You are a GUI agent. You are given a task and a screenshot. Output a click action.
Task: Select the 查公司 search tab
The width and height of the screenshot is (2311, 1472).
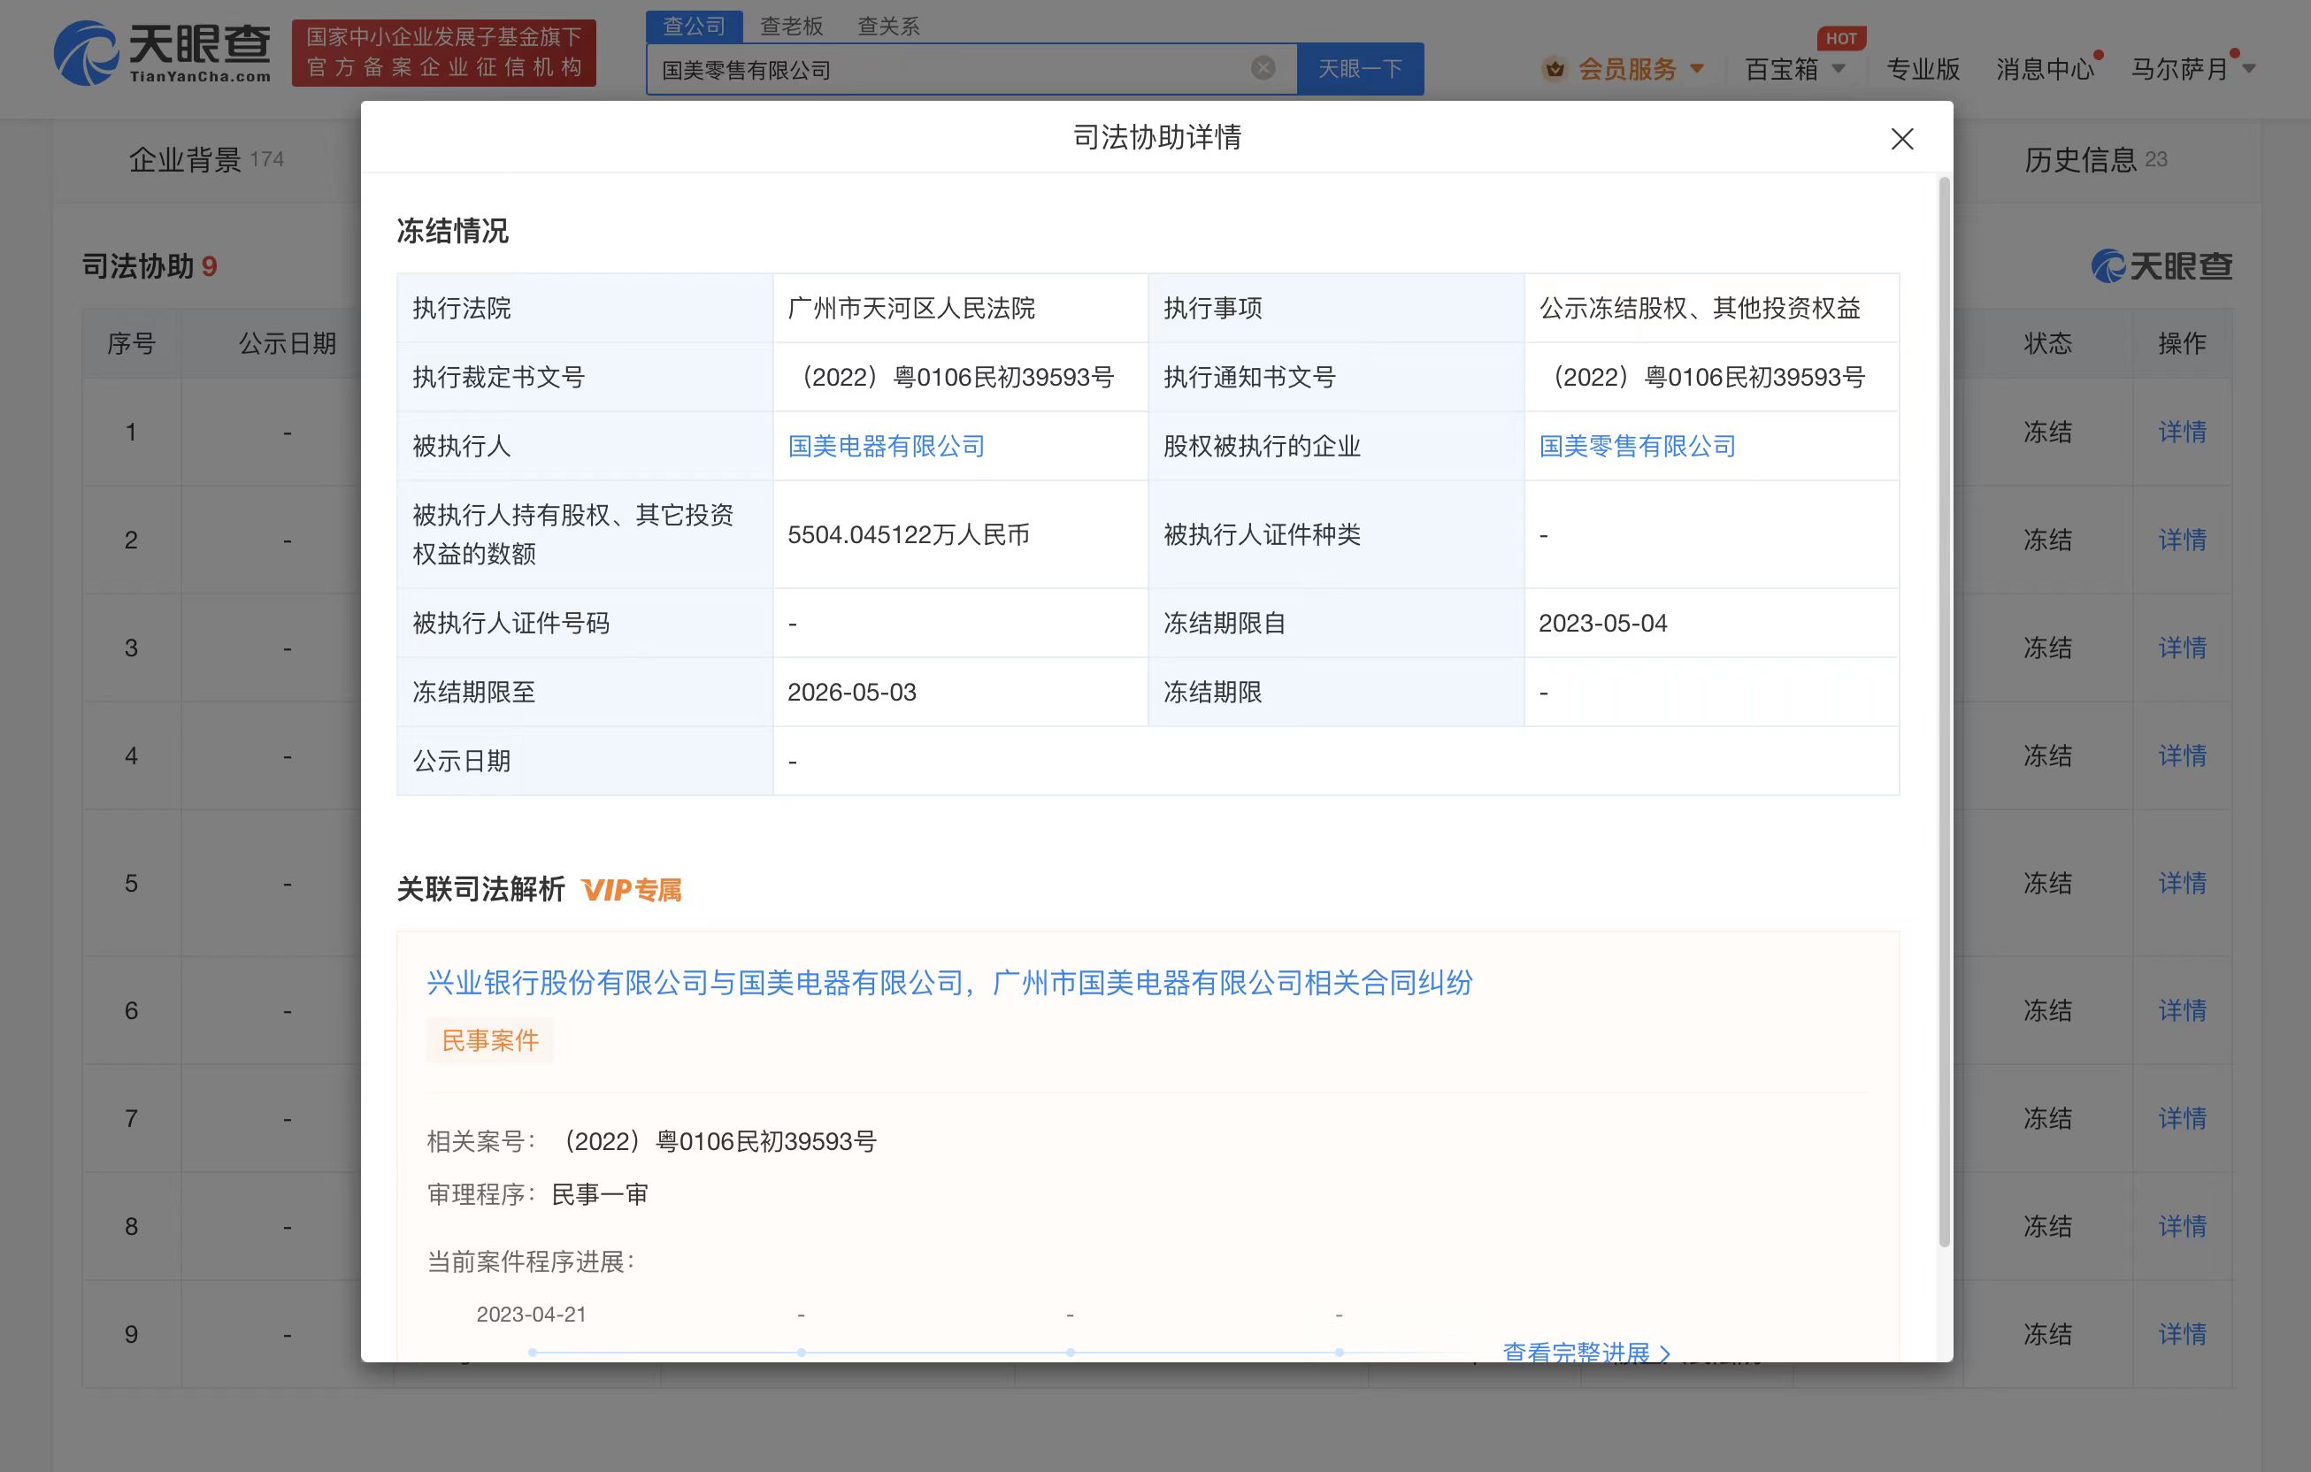(694, 26)
